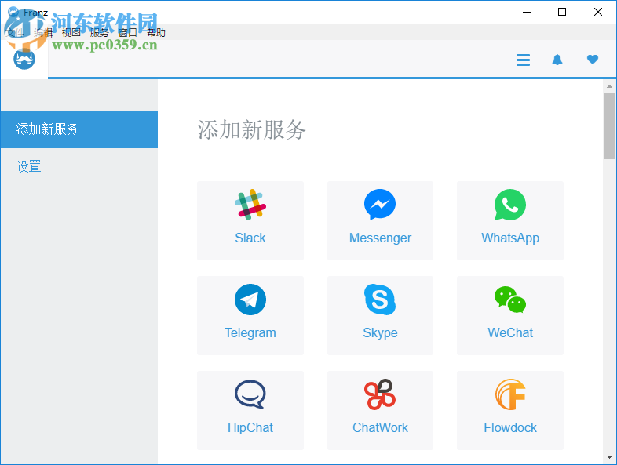Open the 文件 menu
The height and width of the screenshot is (465, 617).
click(15, 33)
